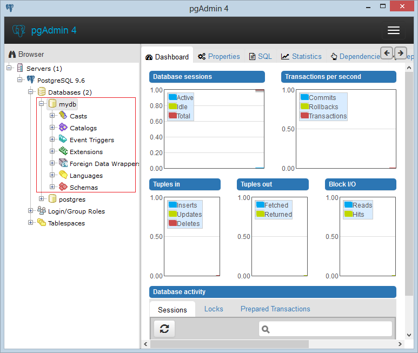
Task: Click the horizontal scrollbar right arrow
Action: pos(400,344)
